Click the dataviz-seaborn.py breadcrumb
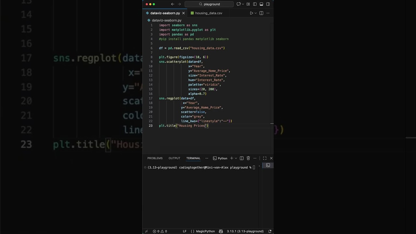 click(166, 20)
